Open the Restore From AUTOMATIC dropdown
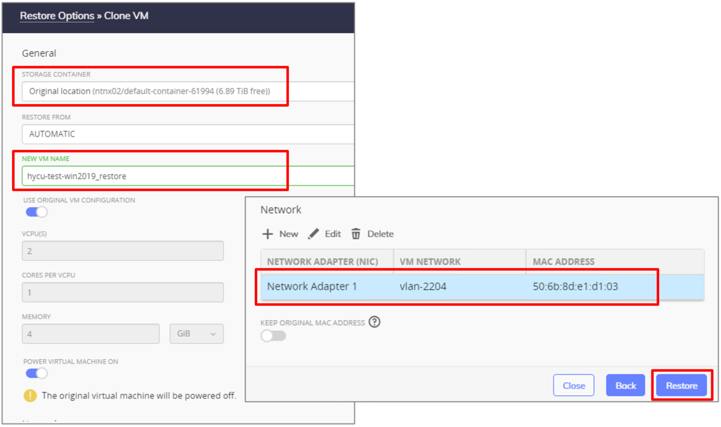The image size is (721, 427). (188, 134)
